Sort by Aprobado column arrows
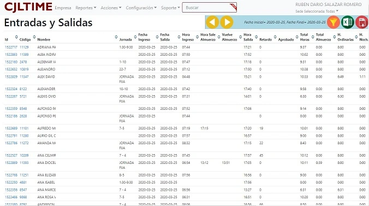 pos(297,37)
